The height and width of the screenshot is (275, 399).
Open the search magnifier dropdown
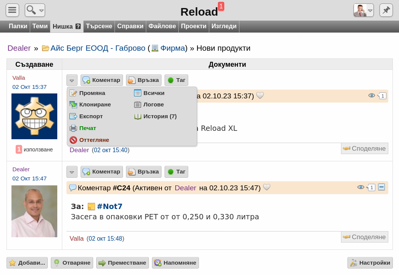tap(35, 10)
